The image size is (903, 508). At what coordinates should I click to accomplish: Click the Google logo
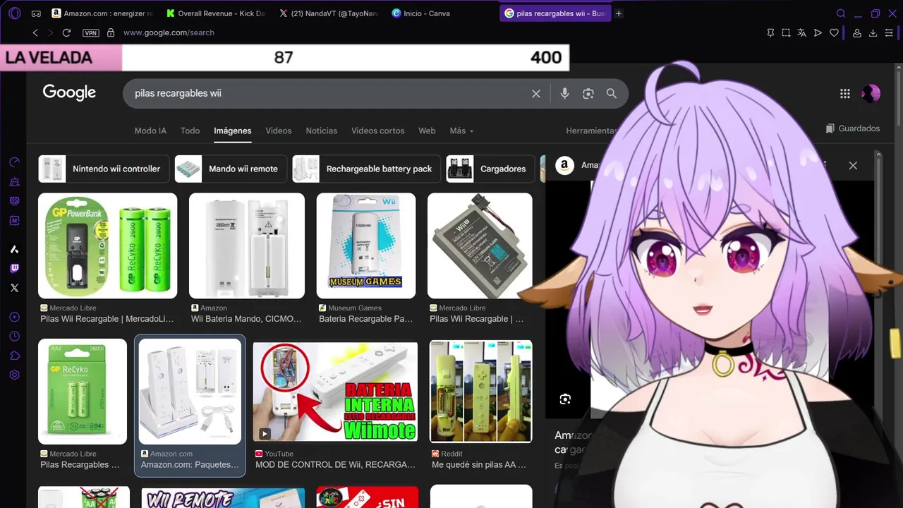(x=69, y=92)
